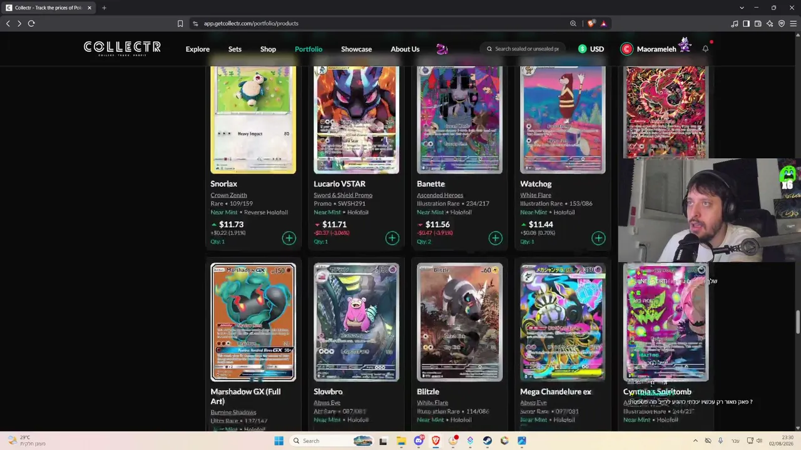Close the Collectr browser tab
Screen dimensions: 801x450
tap(89, 7)
